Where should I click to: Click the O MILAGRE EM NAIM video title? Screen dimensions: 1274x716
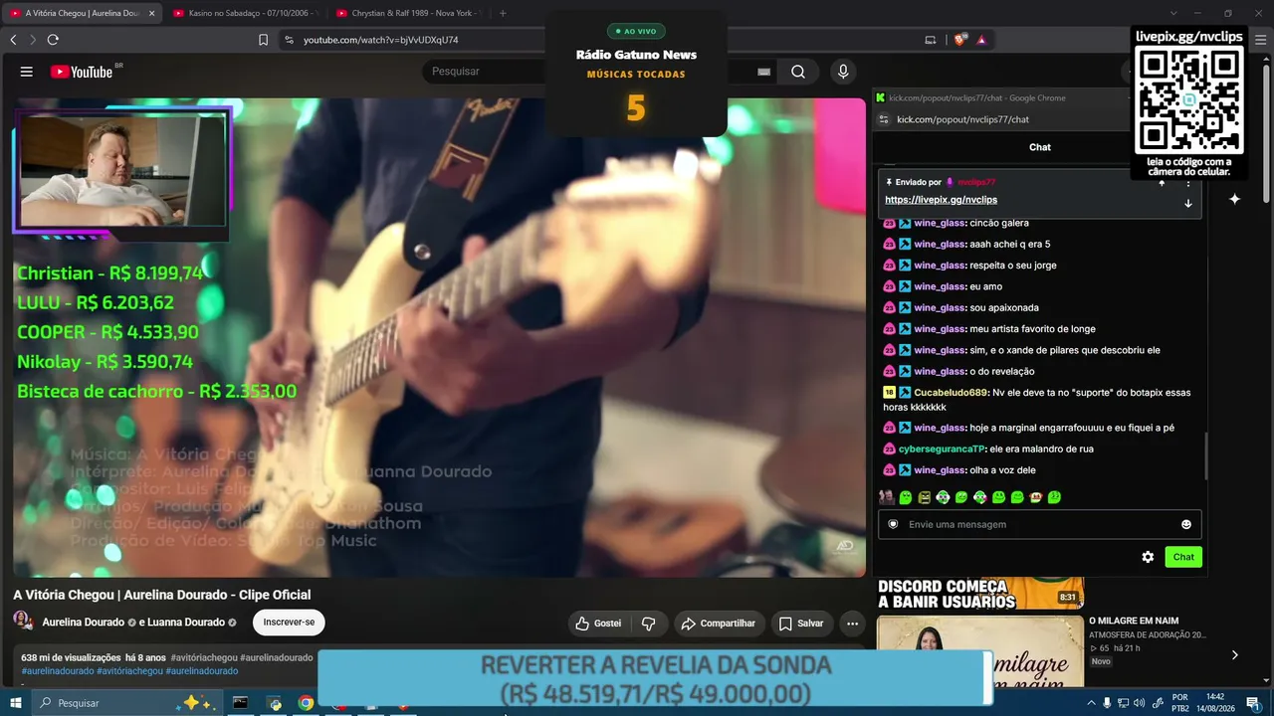(1133, 621)
